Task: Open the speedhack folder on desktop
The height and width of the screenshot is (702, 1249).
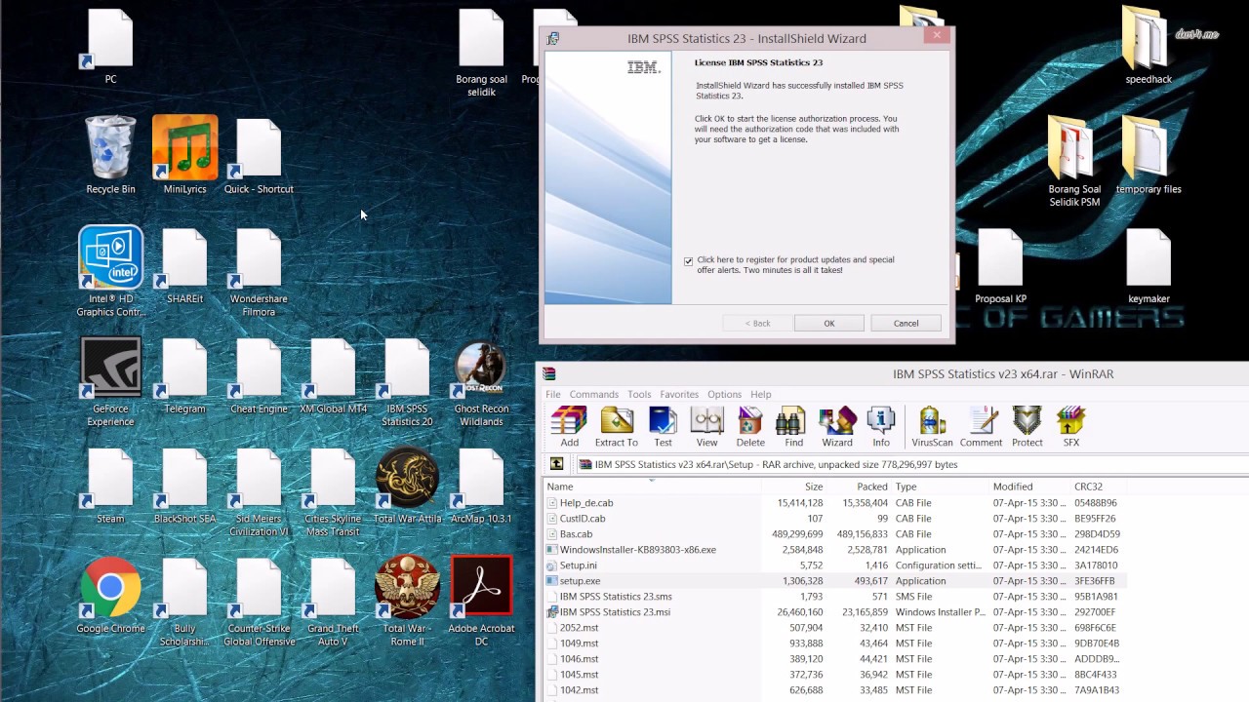Action: [x=1148, y=45]
